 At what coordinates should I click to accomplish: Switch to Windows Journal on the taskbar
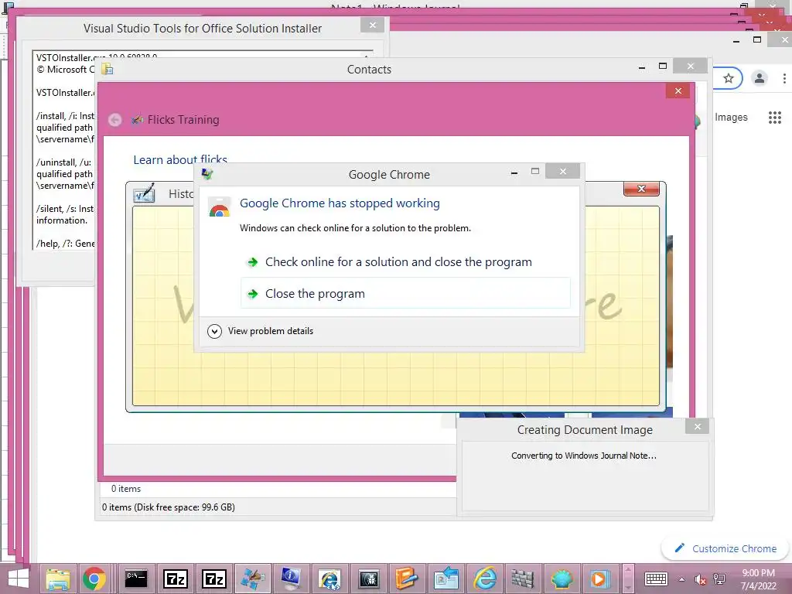tap(407, 579)
